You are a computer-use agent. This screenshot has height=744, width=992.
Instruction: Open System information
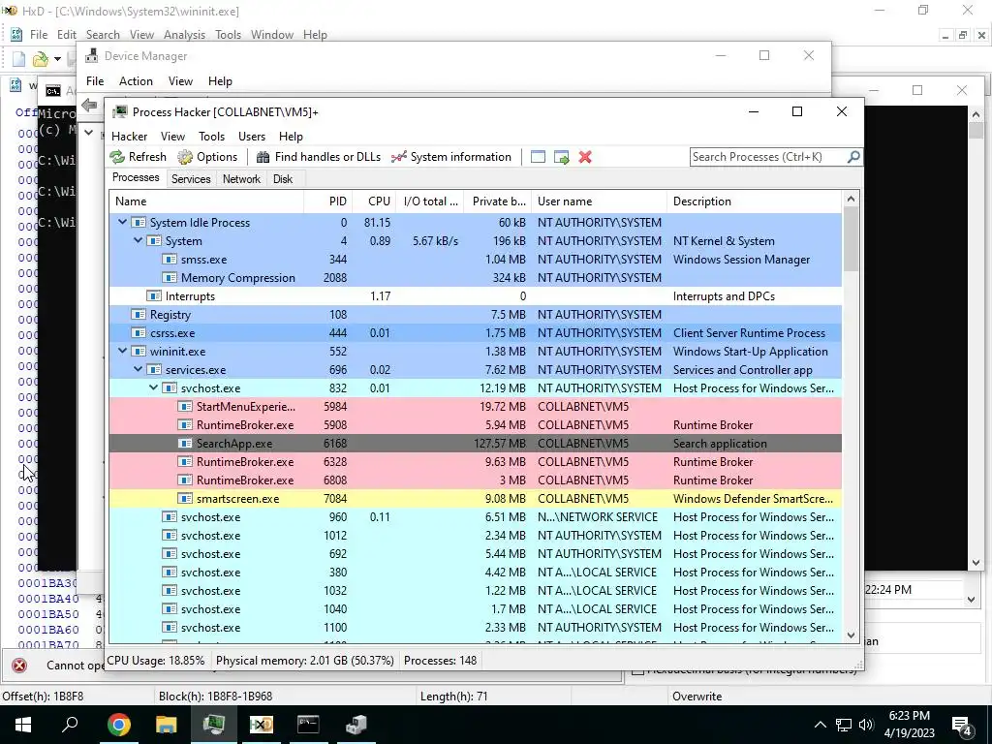coord(451,157)
